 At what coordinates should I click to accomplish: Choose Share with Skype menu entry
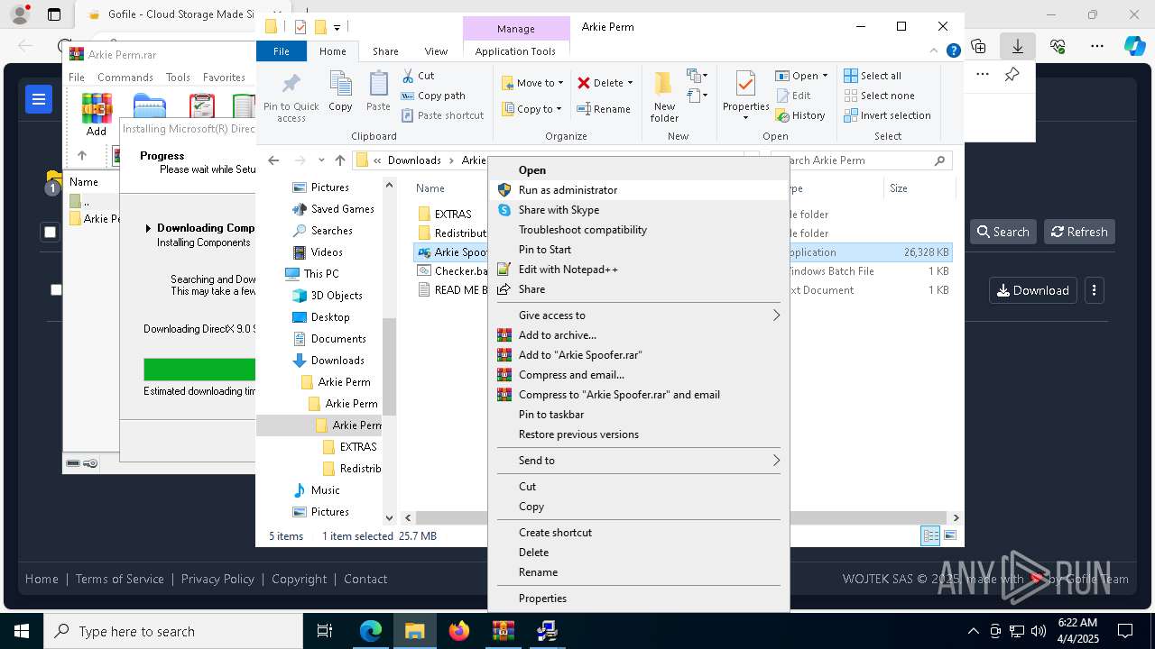(638, 210)
